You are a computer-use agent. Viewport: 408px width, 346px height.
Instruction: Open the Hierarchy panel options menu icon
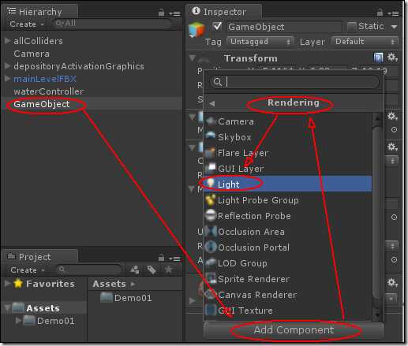(x=174, y=13)
